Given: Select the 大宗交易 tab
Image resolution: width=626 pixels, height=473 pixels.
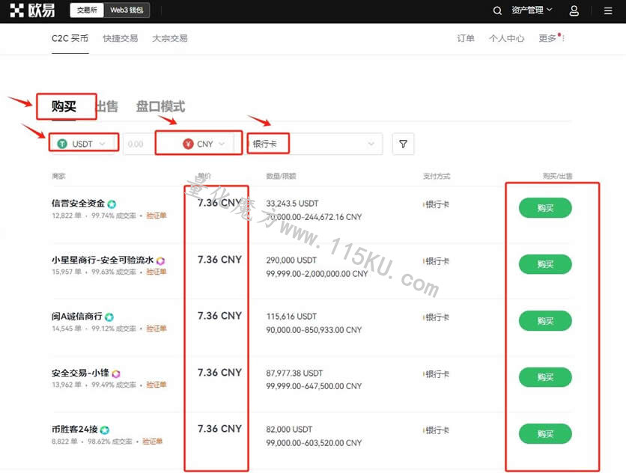Looking at the screenshot, I should pos(170,38).
